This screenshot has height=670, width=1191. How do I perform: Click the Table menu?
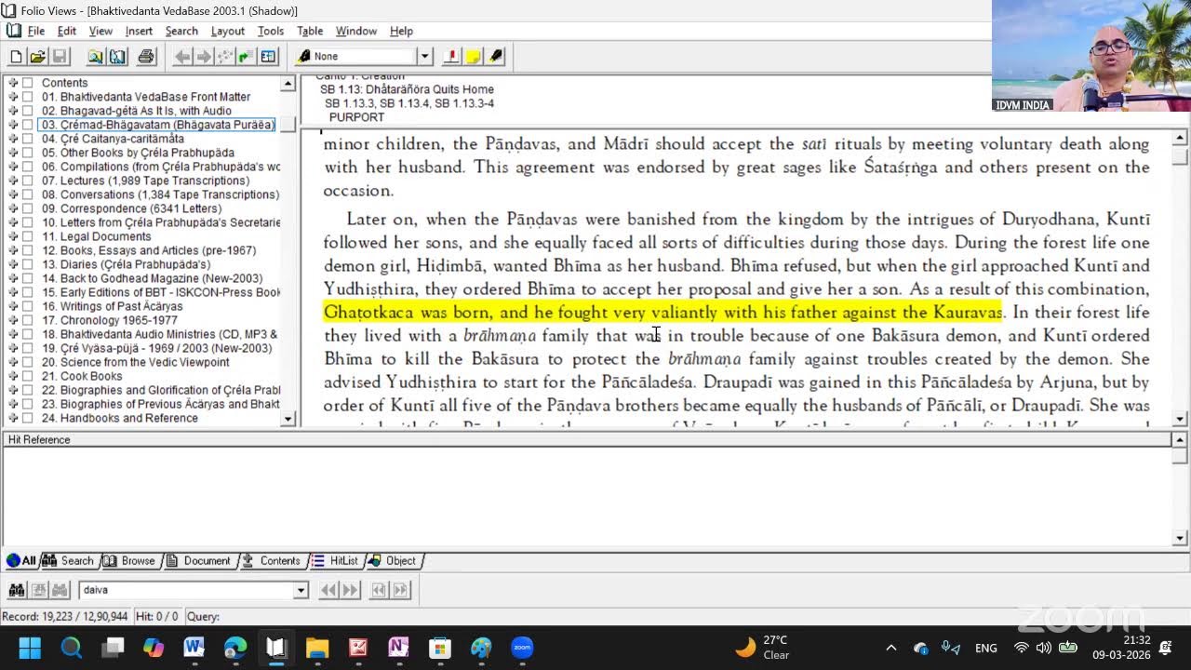310,31
